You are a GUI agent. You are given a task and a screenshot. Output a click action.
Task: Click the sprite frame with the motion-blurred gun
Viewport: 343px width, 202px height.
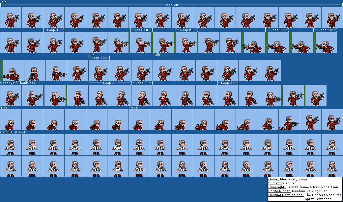click(230, 42)
